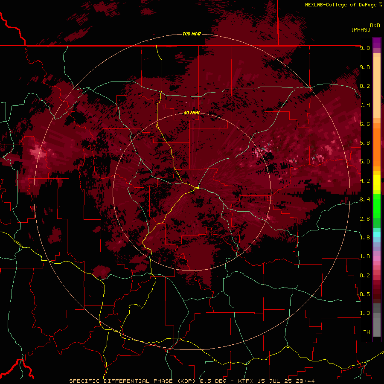Click the 1.0 scale value
The image size is (384, 384).
pyautogui.click(x=365, y=256)
